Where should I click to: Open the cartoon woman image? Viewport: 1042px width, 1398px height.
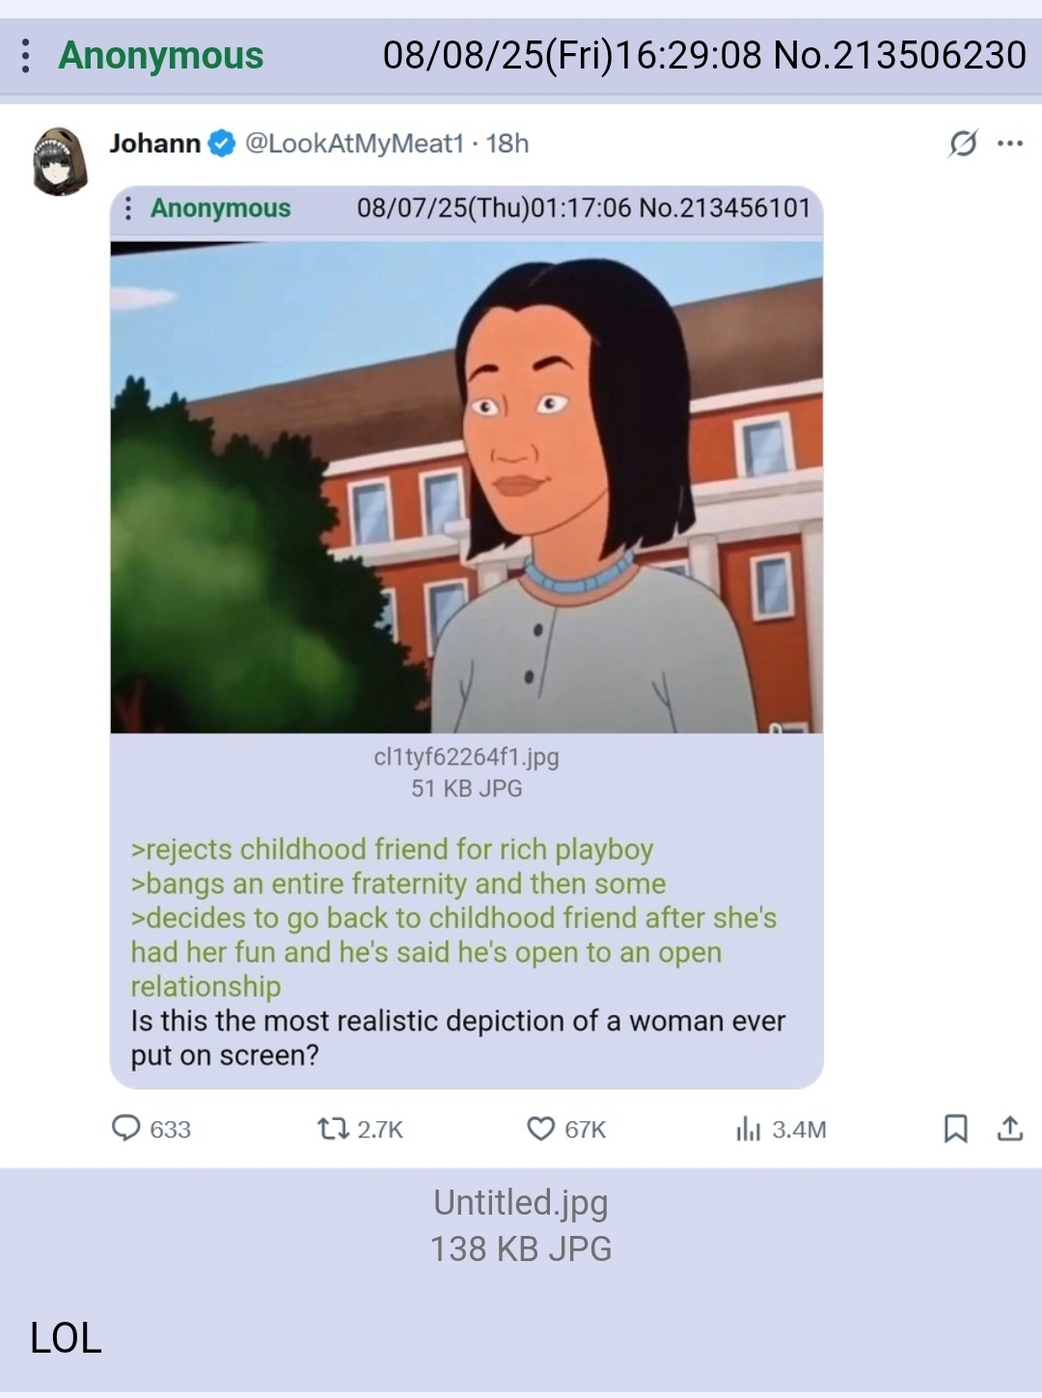pyautogui.click(x=467, y=487)
